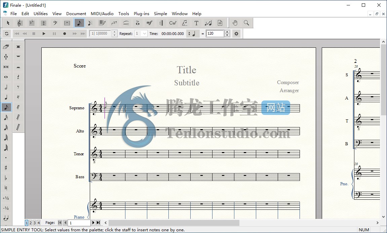Image resolution: width=387 pixels, height=233 pixels.
Task: Select the HyperScribe tool
Action: (x=102, y=23)
